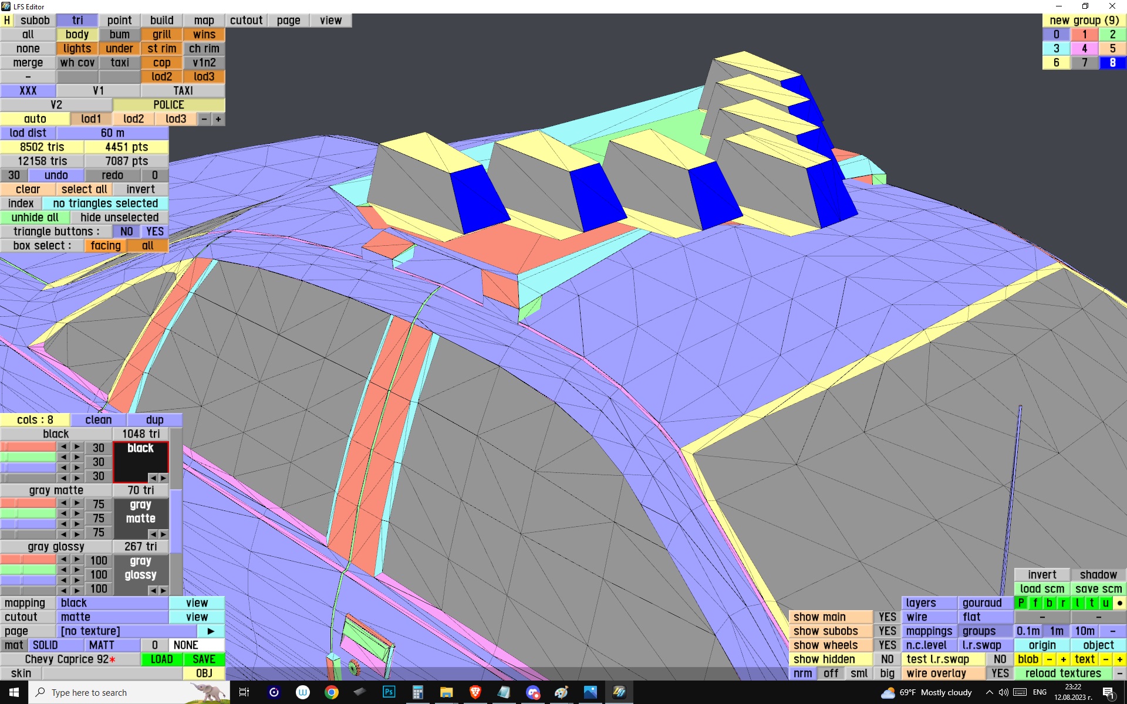Decrease gray matte green value with left arrow
This screenshot has height=704, width=1127.
63,513
